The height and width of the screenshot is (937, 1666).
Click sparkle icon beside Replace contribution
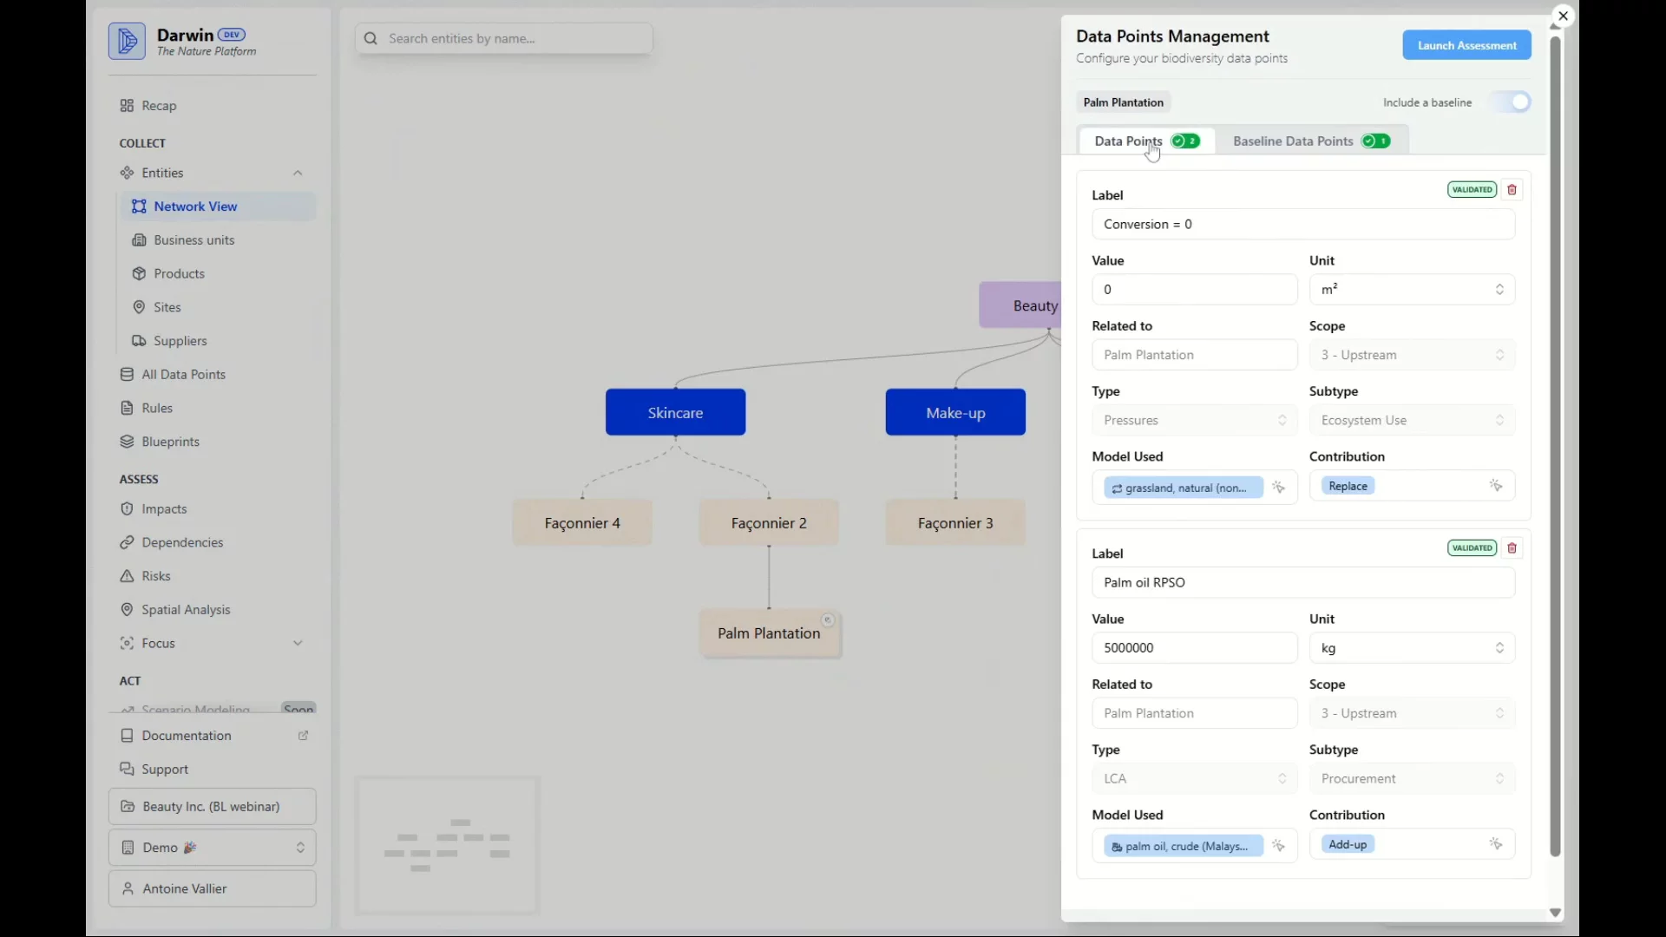(1495, 486)
